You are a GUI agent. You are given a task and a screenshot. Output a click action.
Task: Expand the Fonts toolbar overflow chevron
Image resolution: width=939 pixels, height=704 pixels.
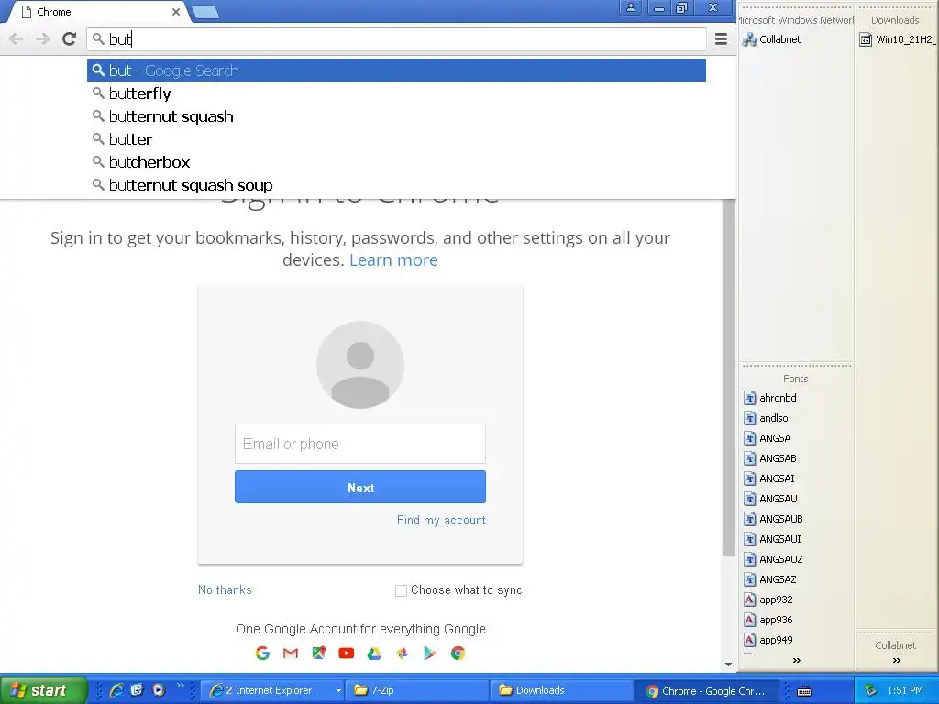(797, 660)
